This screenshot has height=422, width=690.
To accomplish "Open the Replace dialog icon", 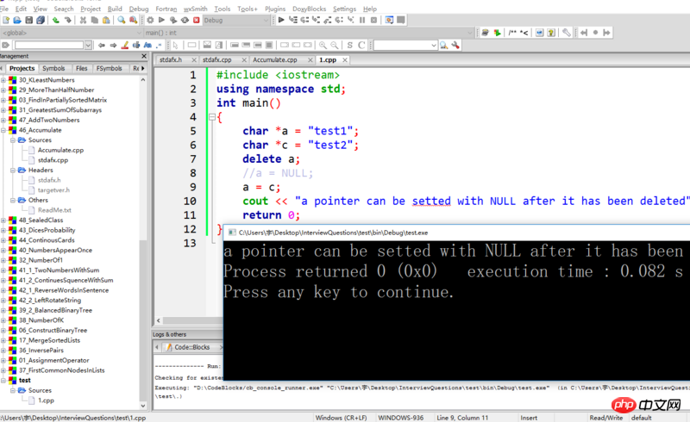I will pyautogui.click(x=133, y=20).
